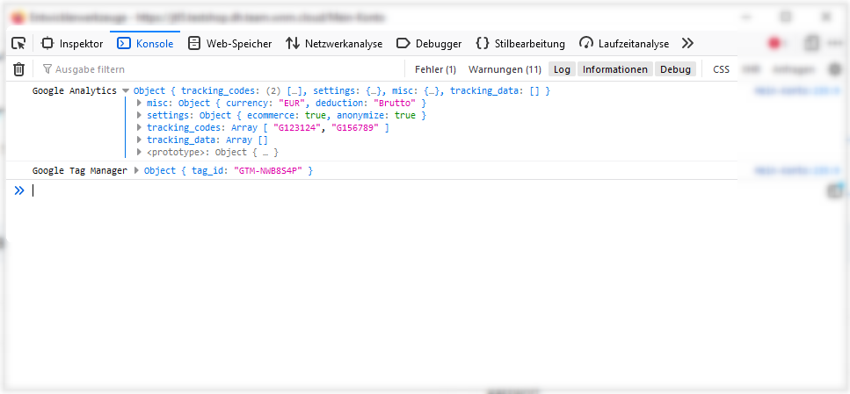This screenshot has height=394, width=850.
Task: Click the "G123124" tracking code
Action: point(299,128)
